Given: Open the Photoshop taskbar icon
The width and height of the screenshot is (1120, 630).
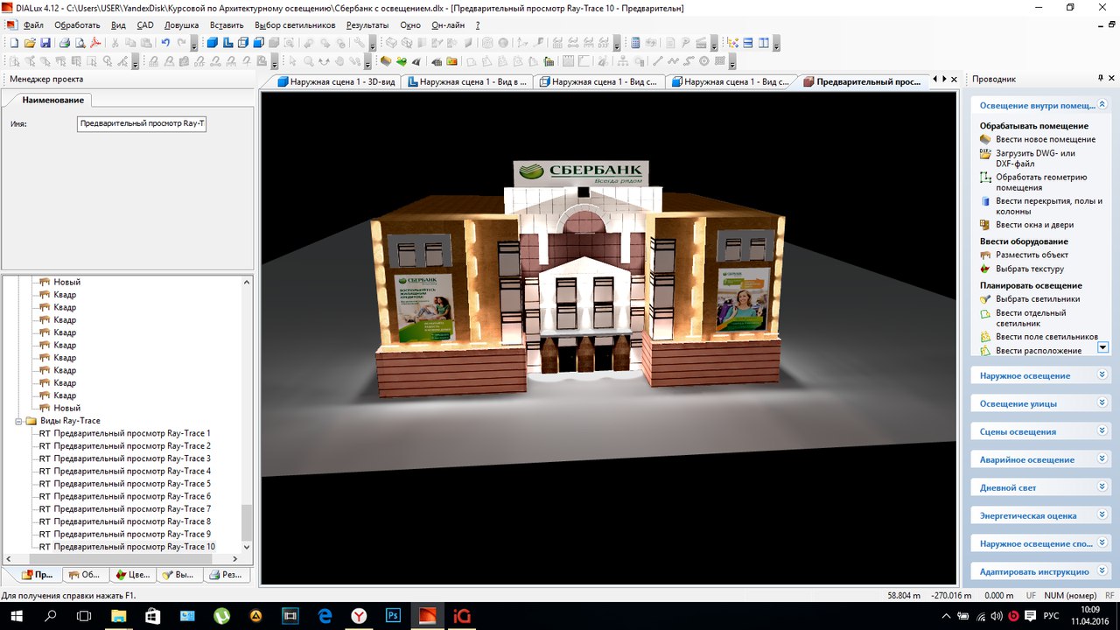Looking at the screenshot, I should 393,616.
